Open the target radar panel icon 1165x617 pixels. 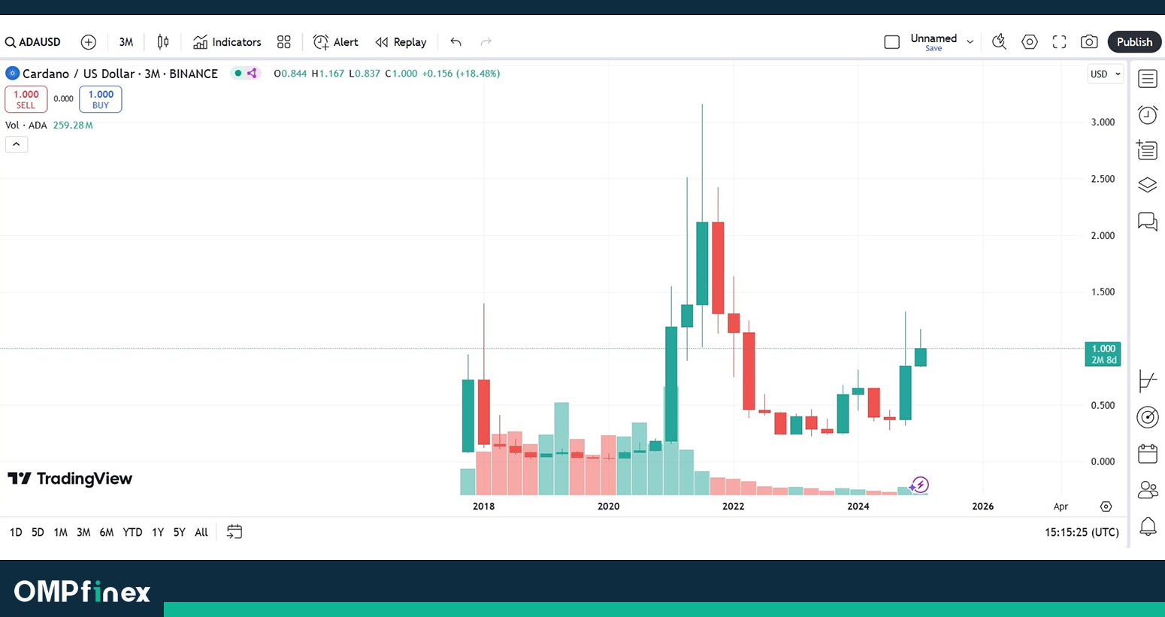[x=1148, y=417]
